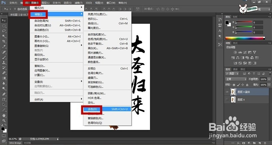Add a Brightness/Contrast adjustment from the panel

coord(235,52)
